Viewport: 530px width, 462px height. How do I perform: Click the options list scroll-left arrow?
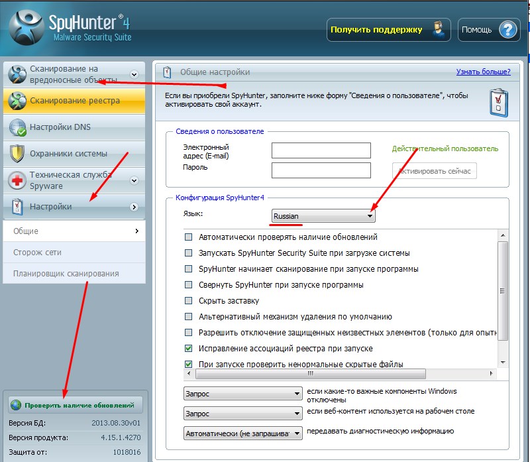[189, 374]
